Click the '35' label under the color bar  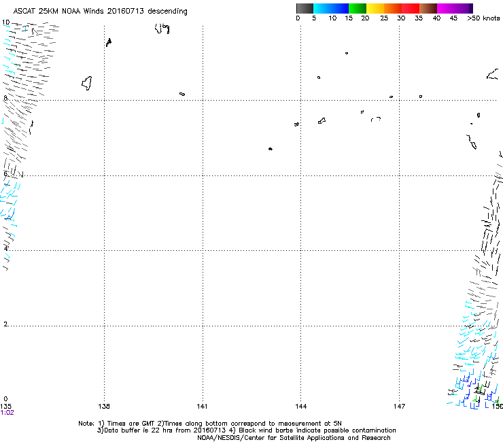pos(419,18)
